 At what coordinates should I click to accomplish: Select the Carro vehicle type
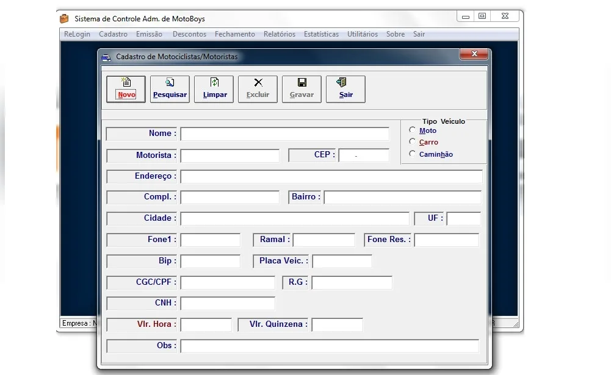click(412, 141)
